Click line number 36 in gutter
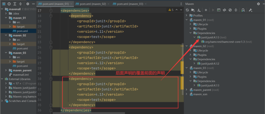Screen dimensions: 265x114 tap(39, 110)
